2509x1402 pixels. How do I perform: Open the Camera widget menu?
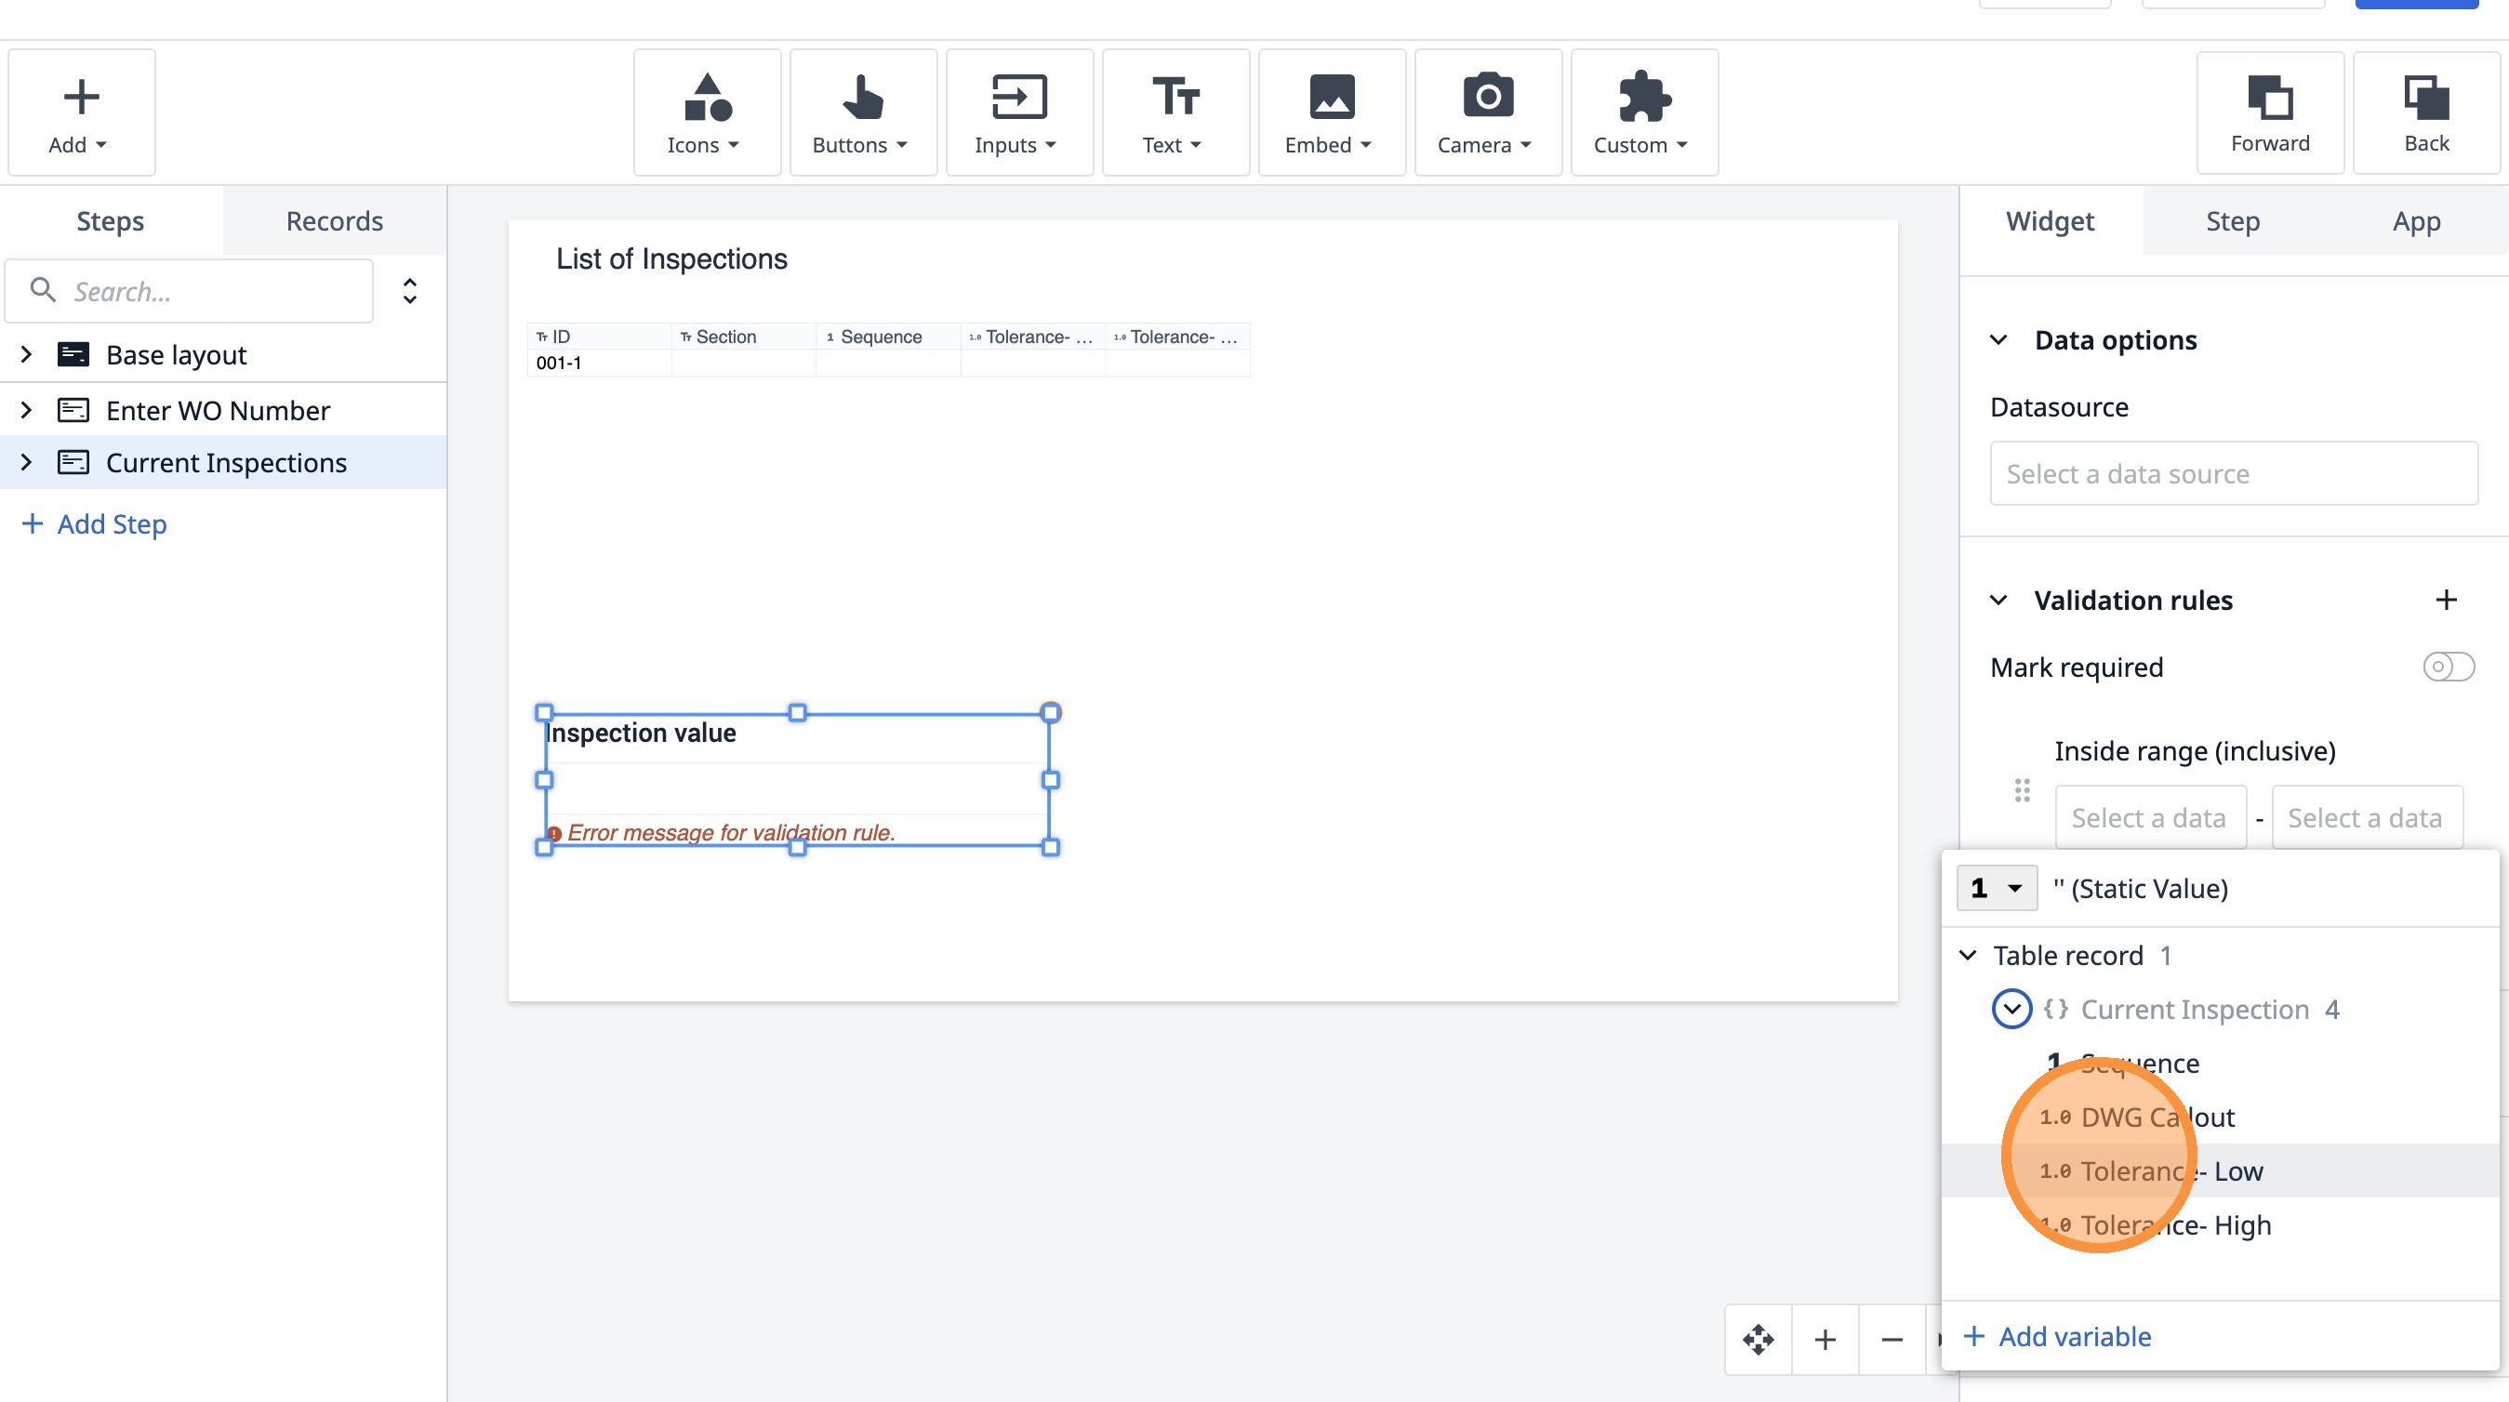point(1486,112)
